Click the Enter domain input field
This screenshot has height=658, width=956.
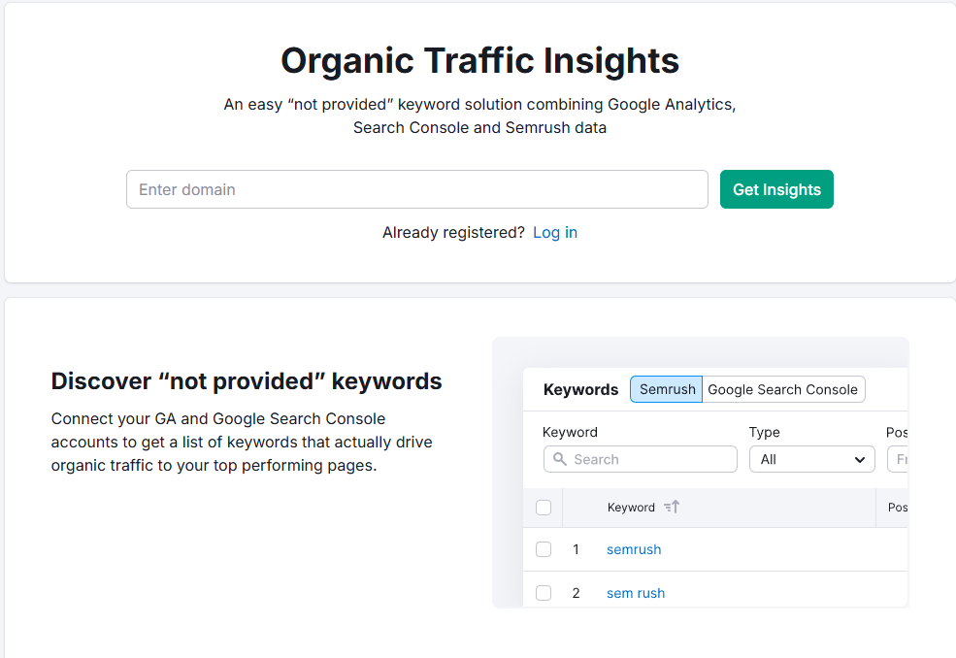[417, 189]
